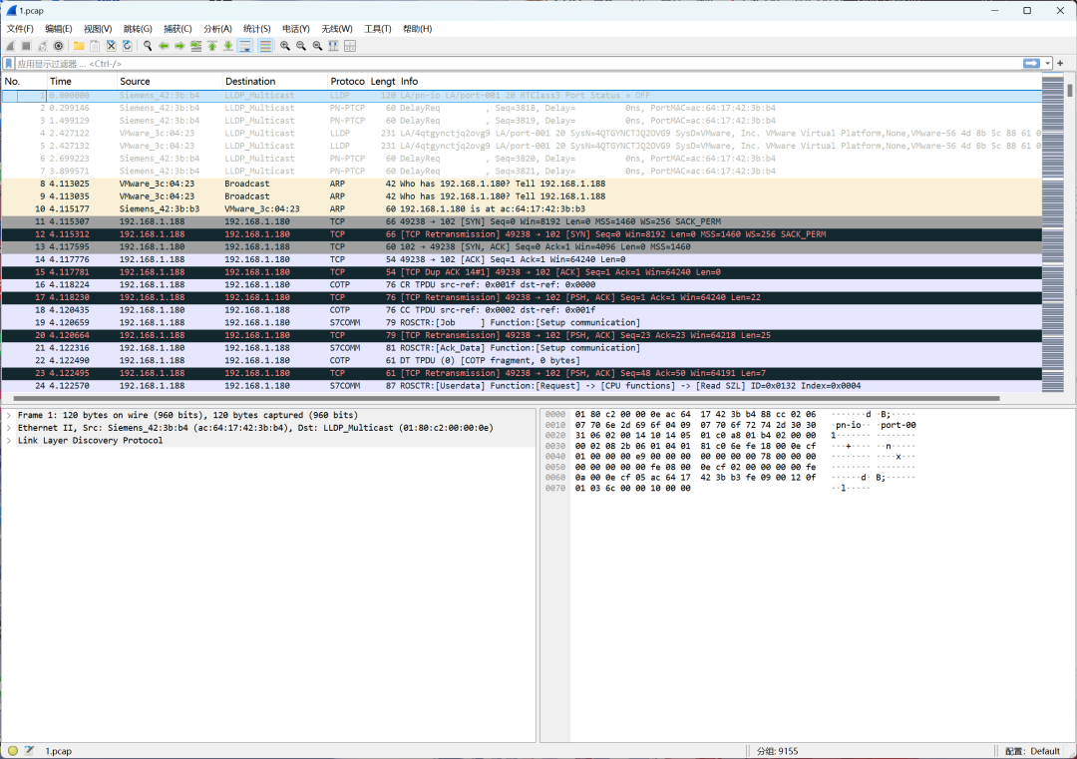Click the find packet magnifier icon
The width and height of the screenshot is (1077, 759).
148,46
